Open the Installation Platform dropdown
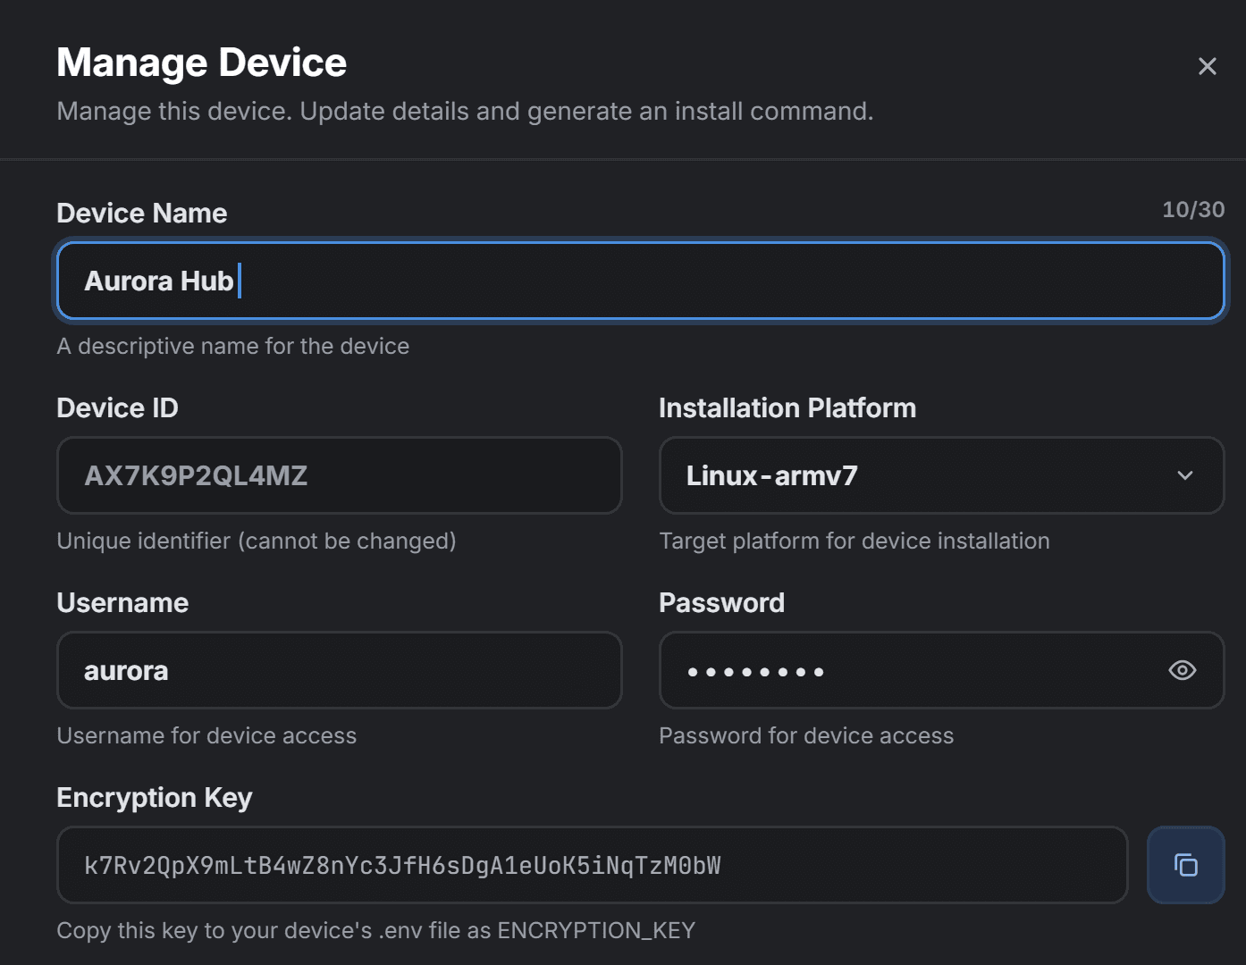1246x965 pixels. 941,475
